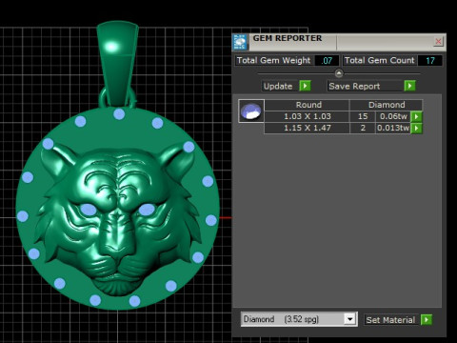Select the 1.03 X 1.03 size cell
The height and width of the screenshot is (343, 457).
tap(307, 116)
